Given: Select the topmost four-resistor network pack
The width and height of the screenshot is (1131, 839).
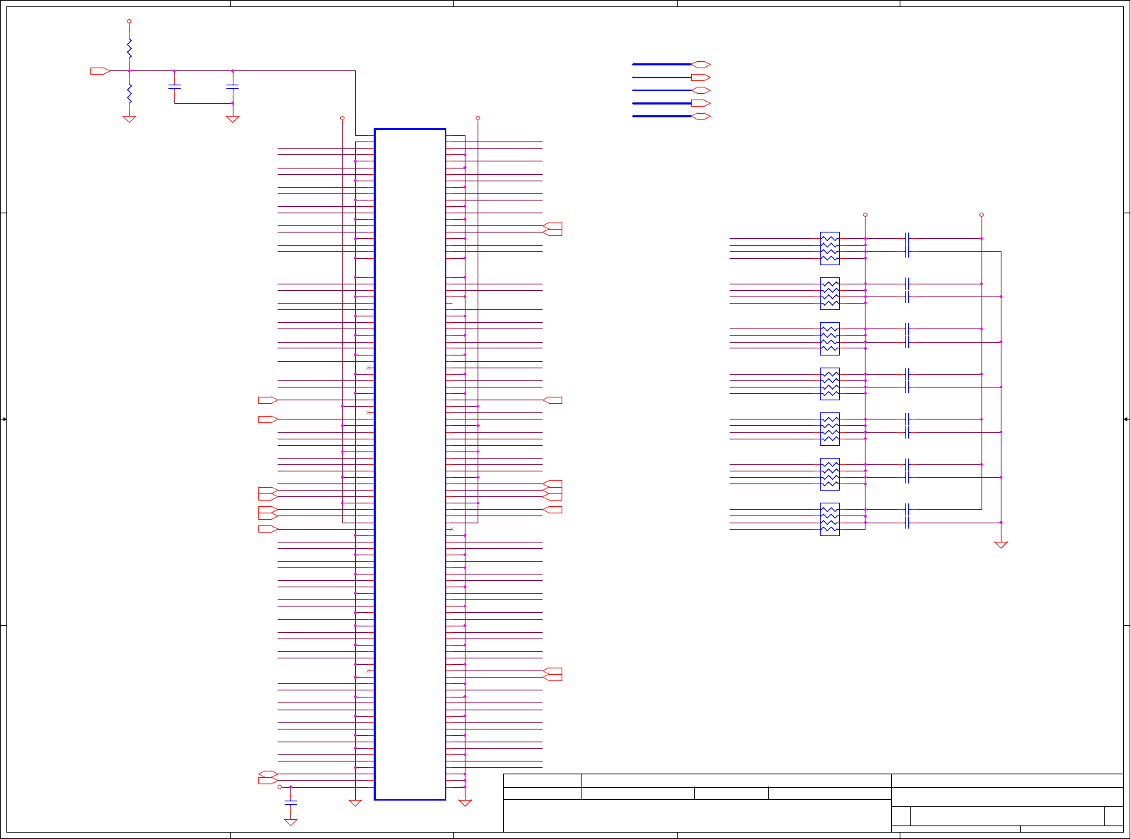Looking at the screenshot, I should (830, 248).
